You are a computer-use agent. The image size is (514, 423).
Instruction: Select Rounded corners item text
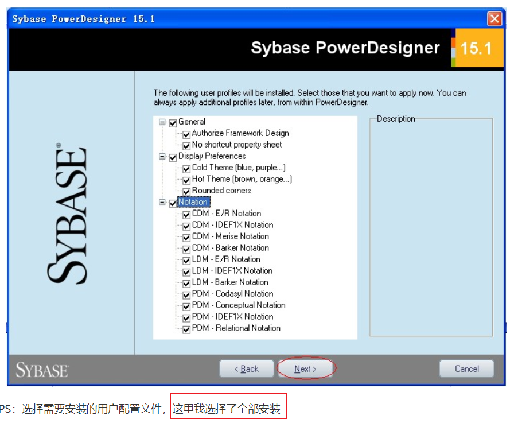(x=221, y=191)
